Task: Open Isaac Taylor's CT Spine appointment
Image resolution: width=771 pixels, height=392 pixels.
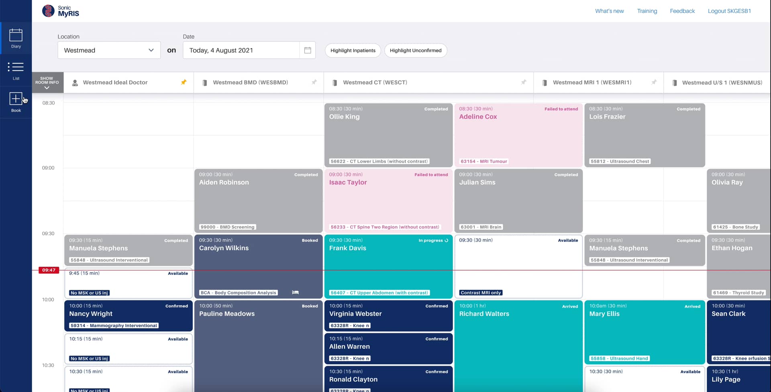Action: click(x=388, y=201)
